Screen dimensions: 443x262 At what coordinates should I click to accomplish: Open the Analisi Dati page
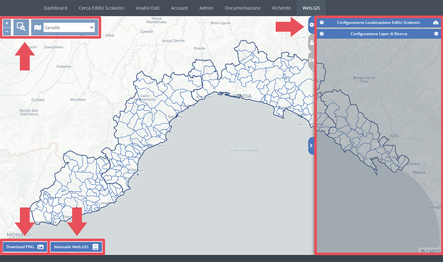click(x=148, y=8)
